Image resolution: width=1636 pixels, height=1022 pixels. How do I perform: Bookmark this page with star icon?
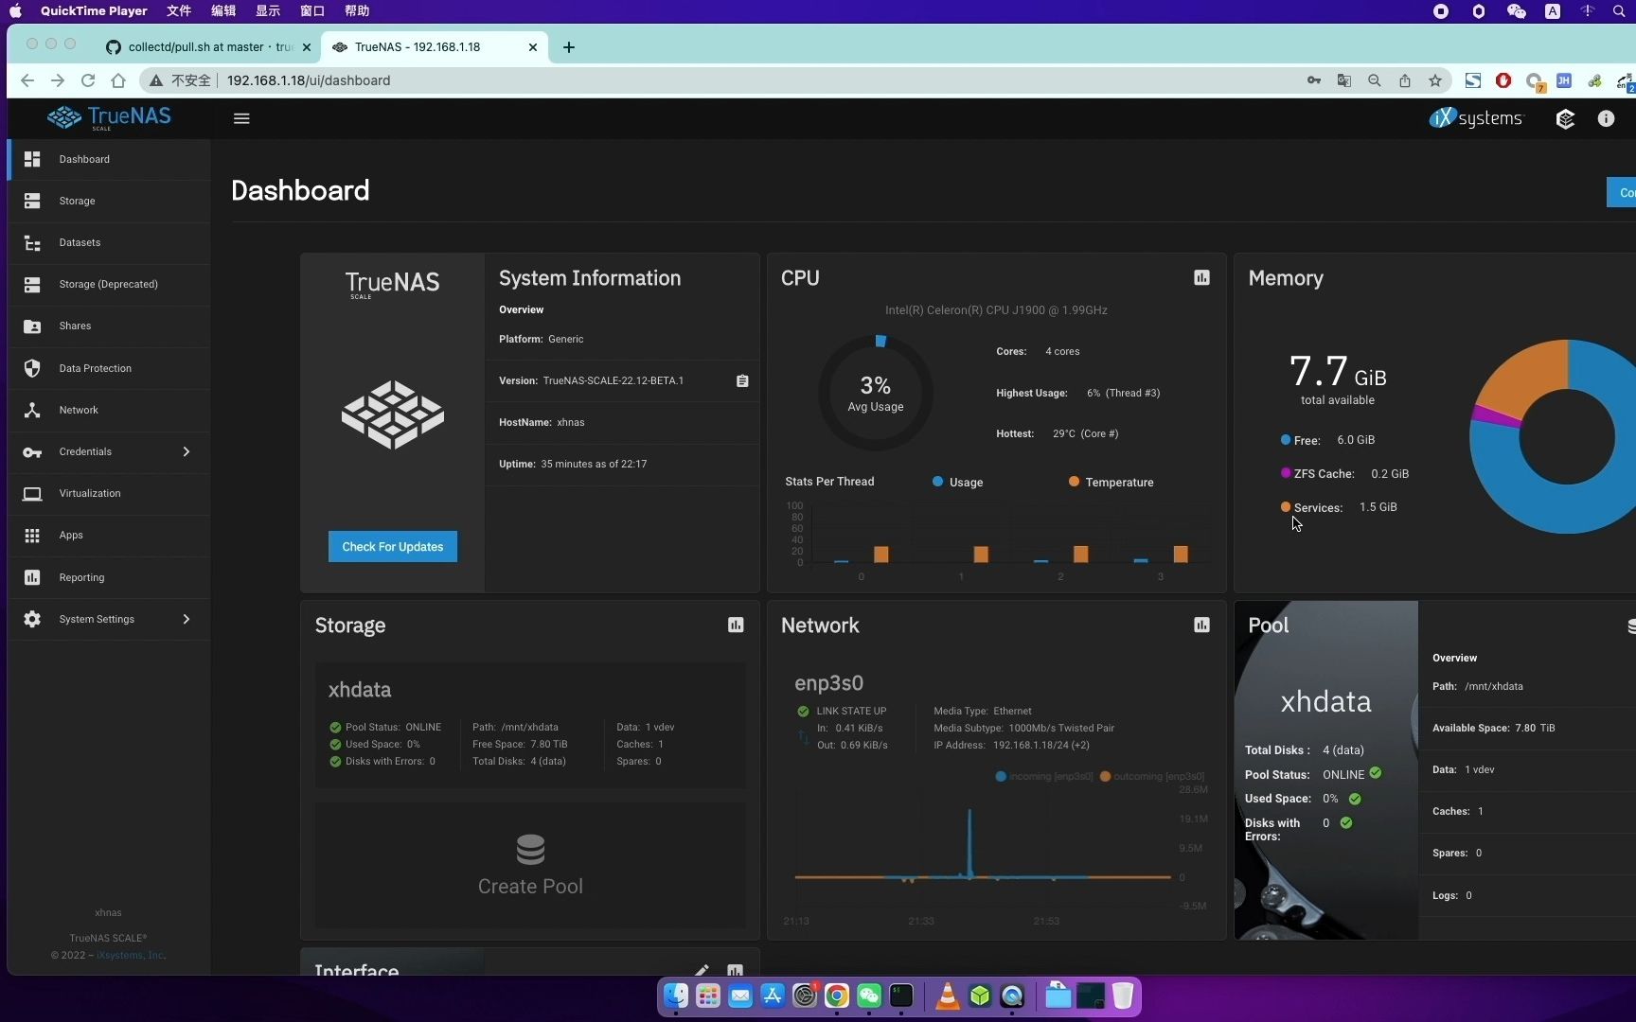click(1435, 80)
